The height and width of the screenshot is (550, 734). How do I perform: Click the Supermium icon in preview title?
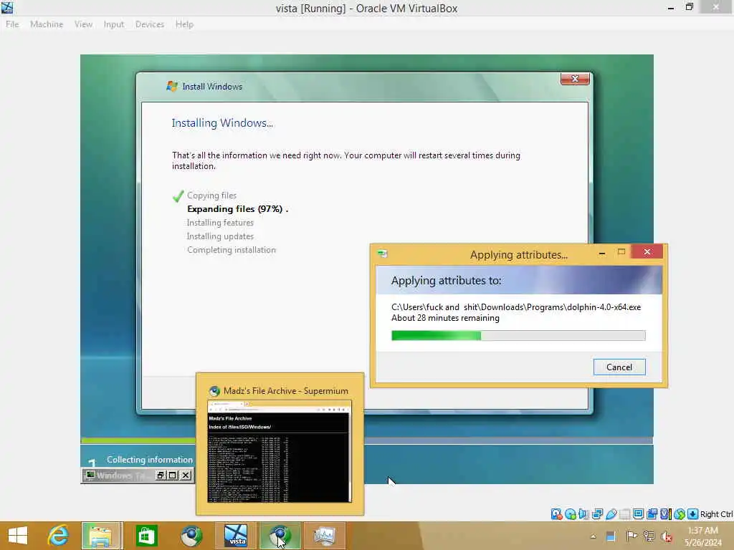214,391
